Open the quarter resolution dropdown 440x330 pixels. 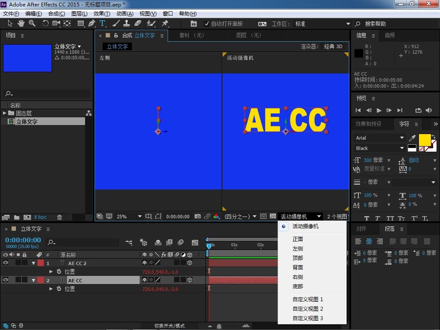241,217
